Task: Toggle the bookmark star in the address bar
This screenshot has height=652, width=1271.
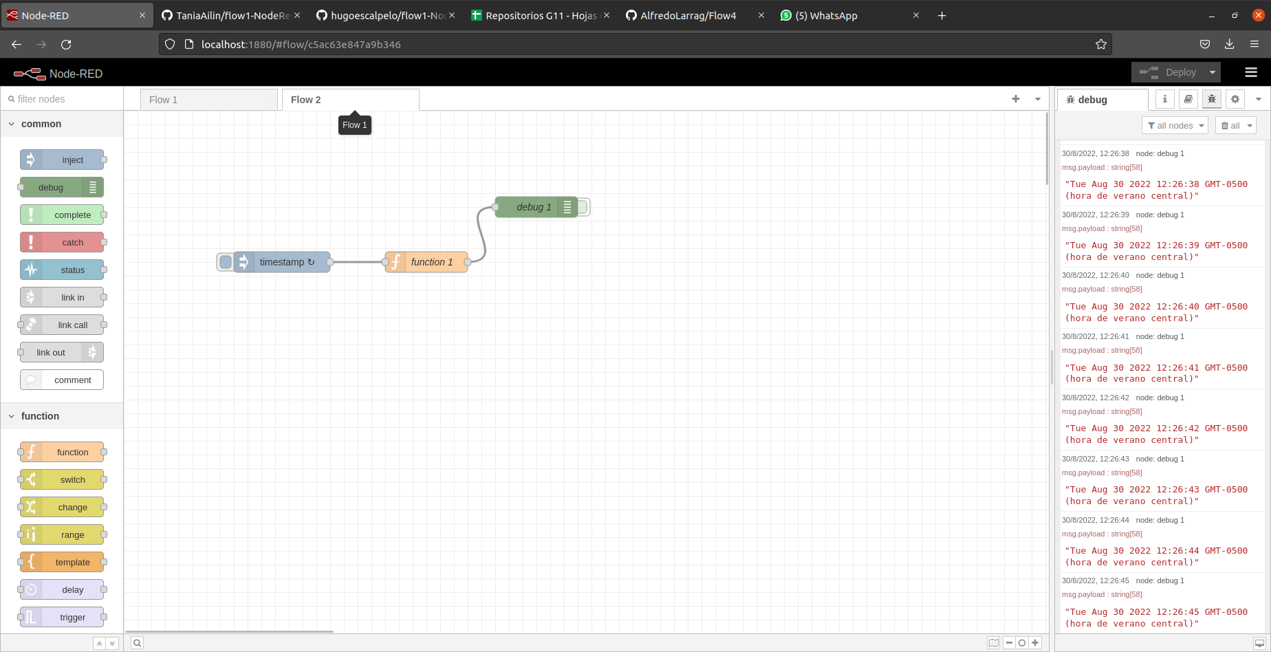Action: pyautogui.click(x=1101, y=43)
